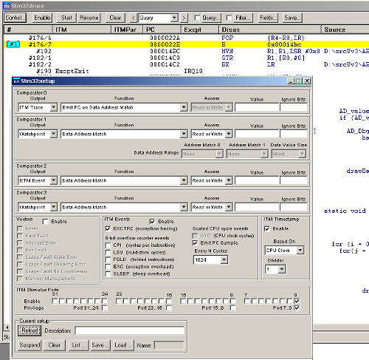The image size is (369, 360).
Task: Open Comparator 3 Function dropdown
Action: 184,207
